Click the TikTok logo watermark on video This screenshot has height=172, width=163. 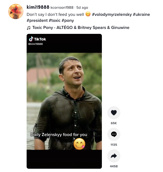click(x=38, y=39)
